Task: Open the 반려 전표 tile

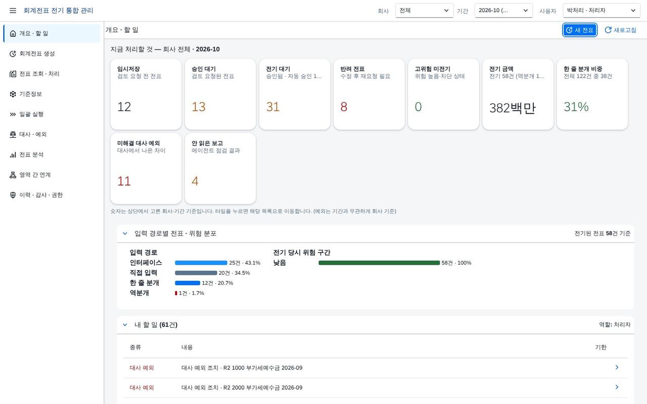Action: [369, 94]
